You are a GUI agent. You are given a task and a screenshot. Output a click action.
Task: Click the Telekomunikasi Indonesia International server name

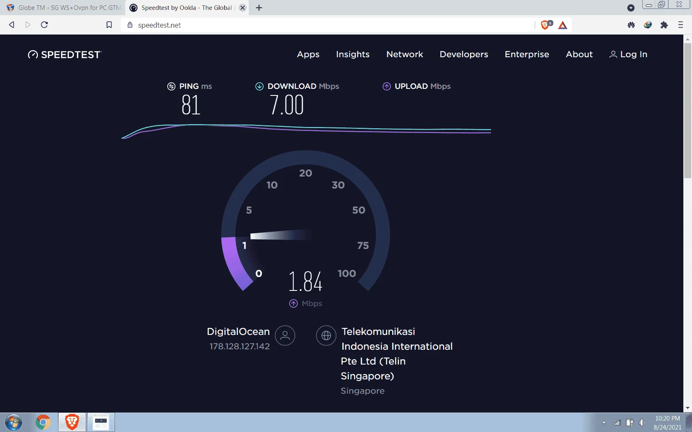[397, 354]
